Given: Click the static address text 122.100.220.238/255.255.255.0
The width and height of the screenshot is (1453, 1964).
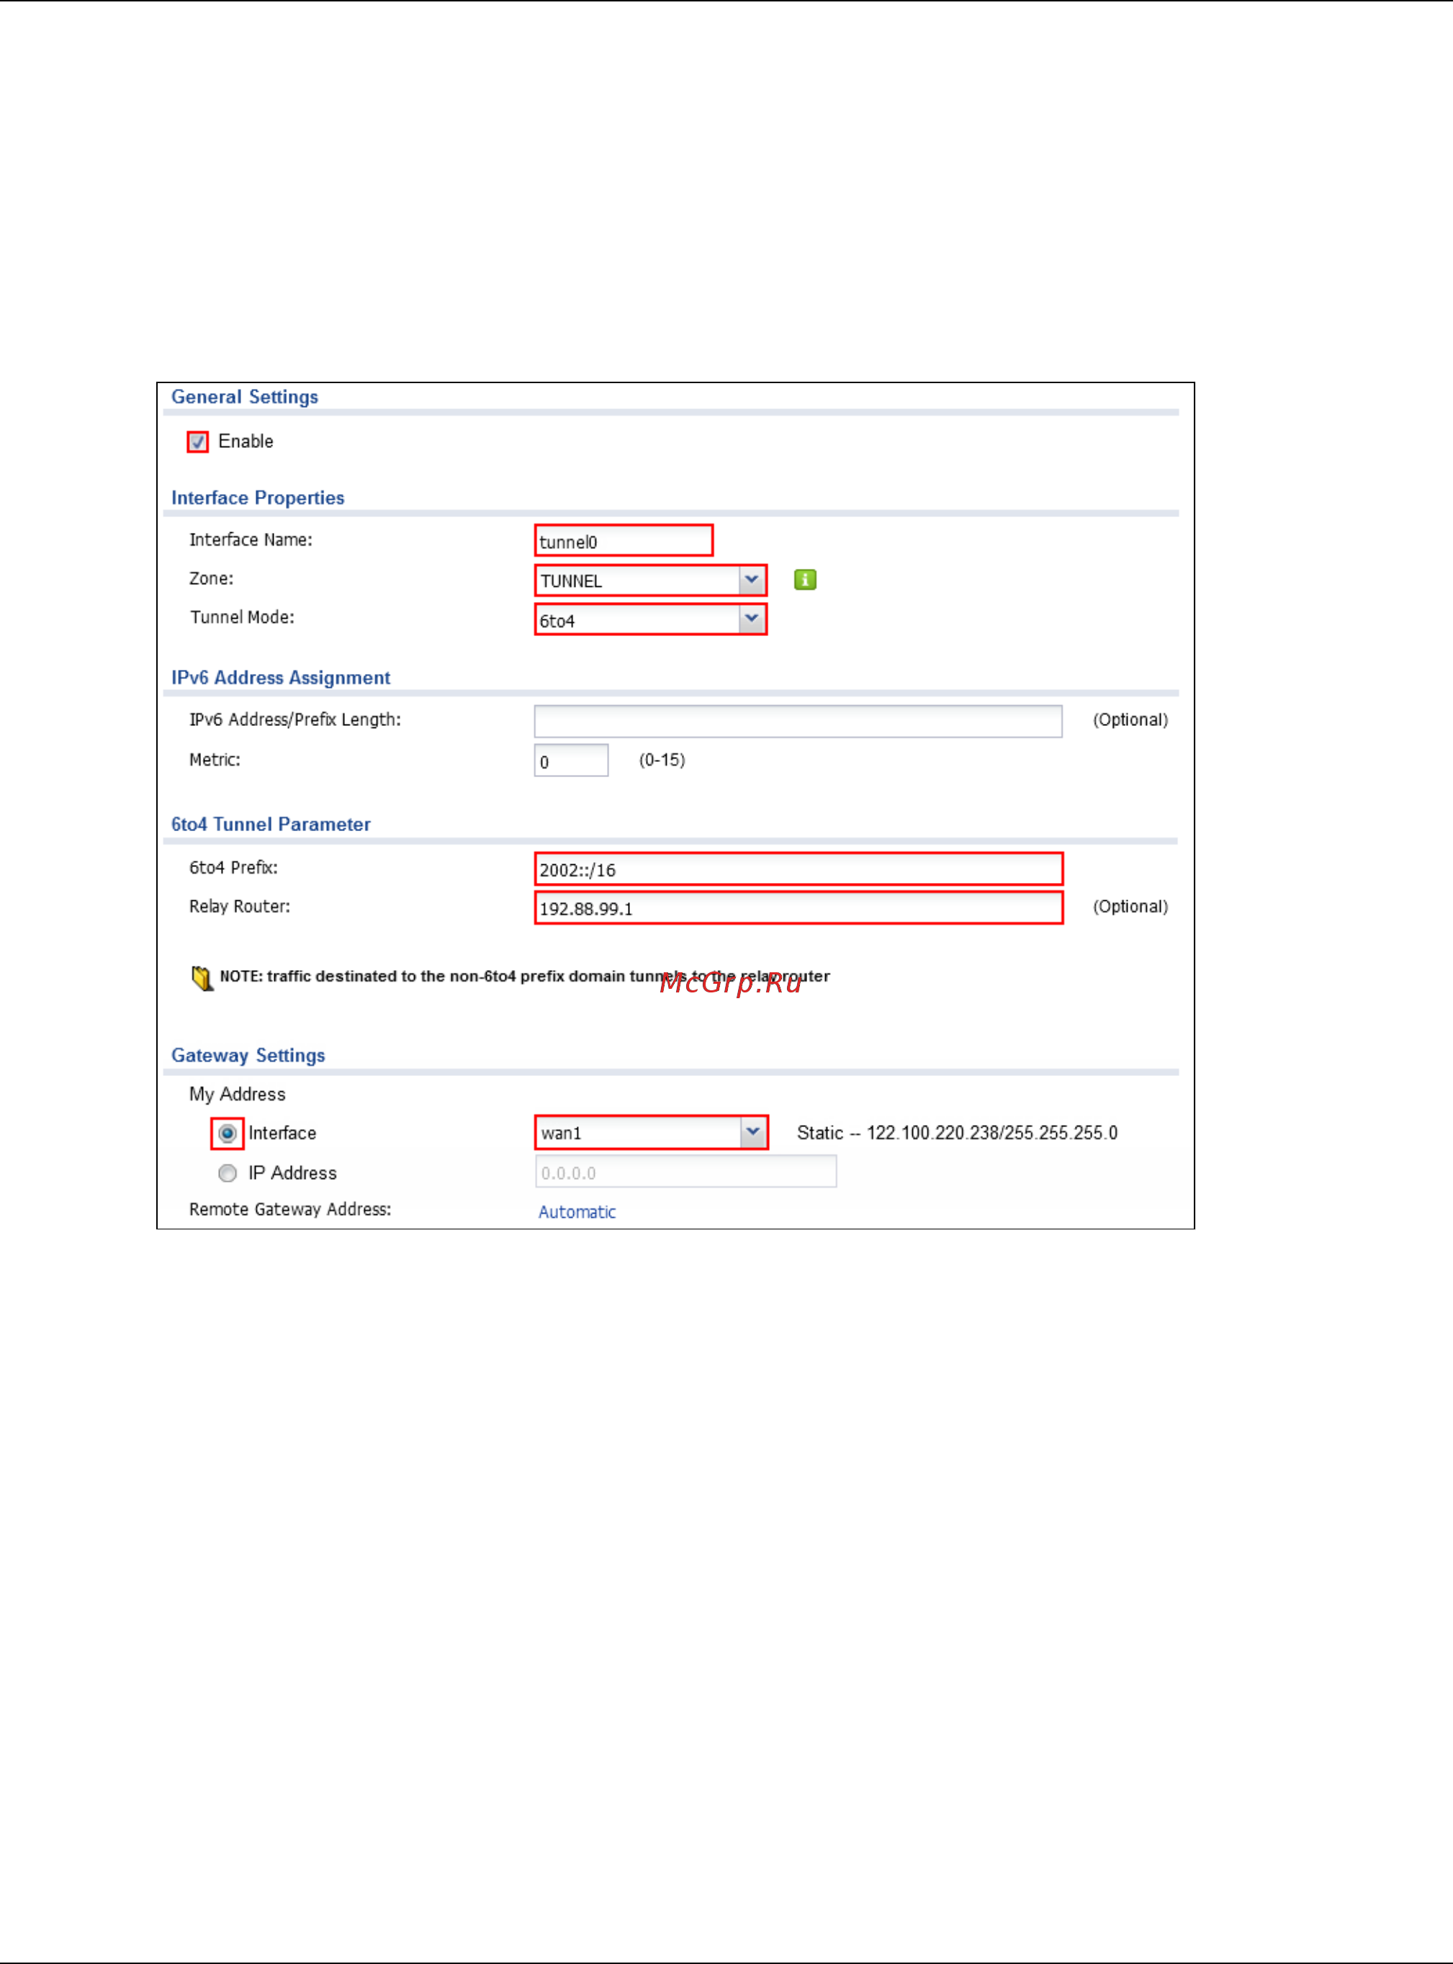Looking at the screenshot, I should pyautogui.click(x=992, y=1133).
